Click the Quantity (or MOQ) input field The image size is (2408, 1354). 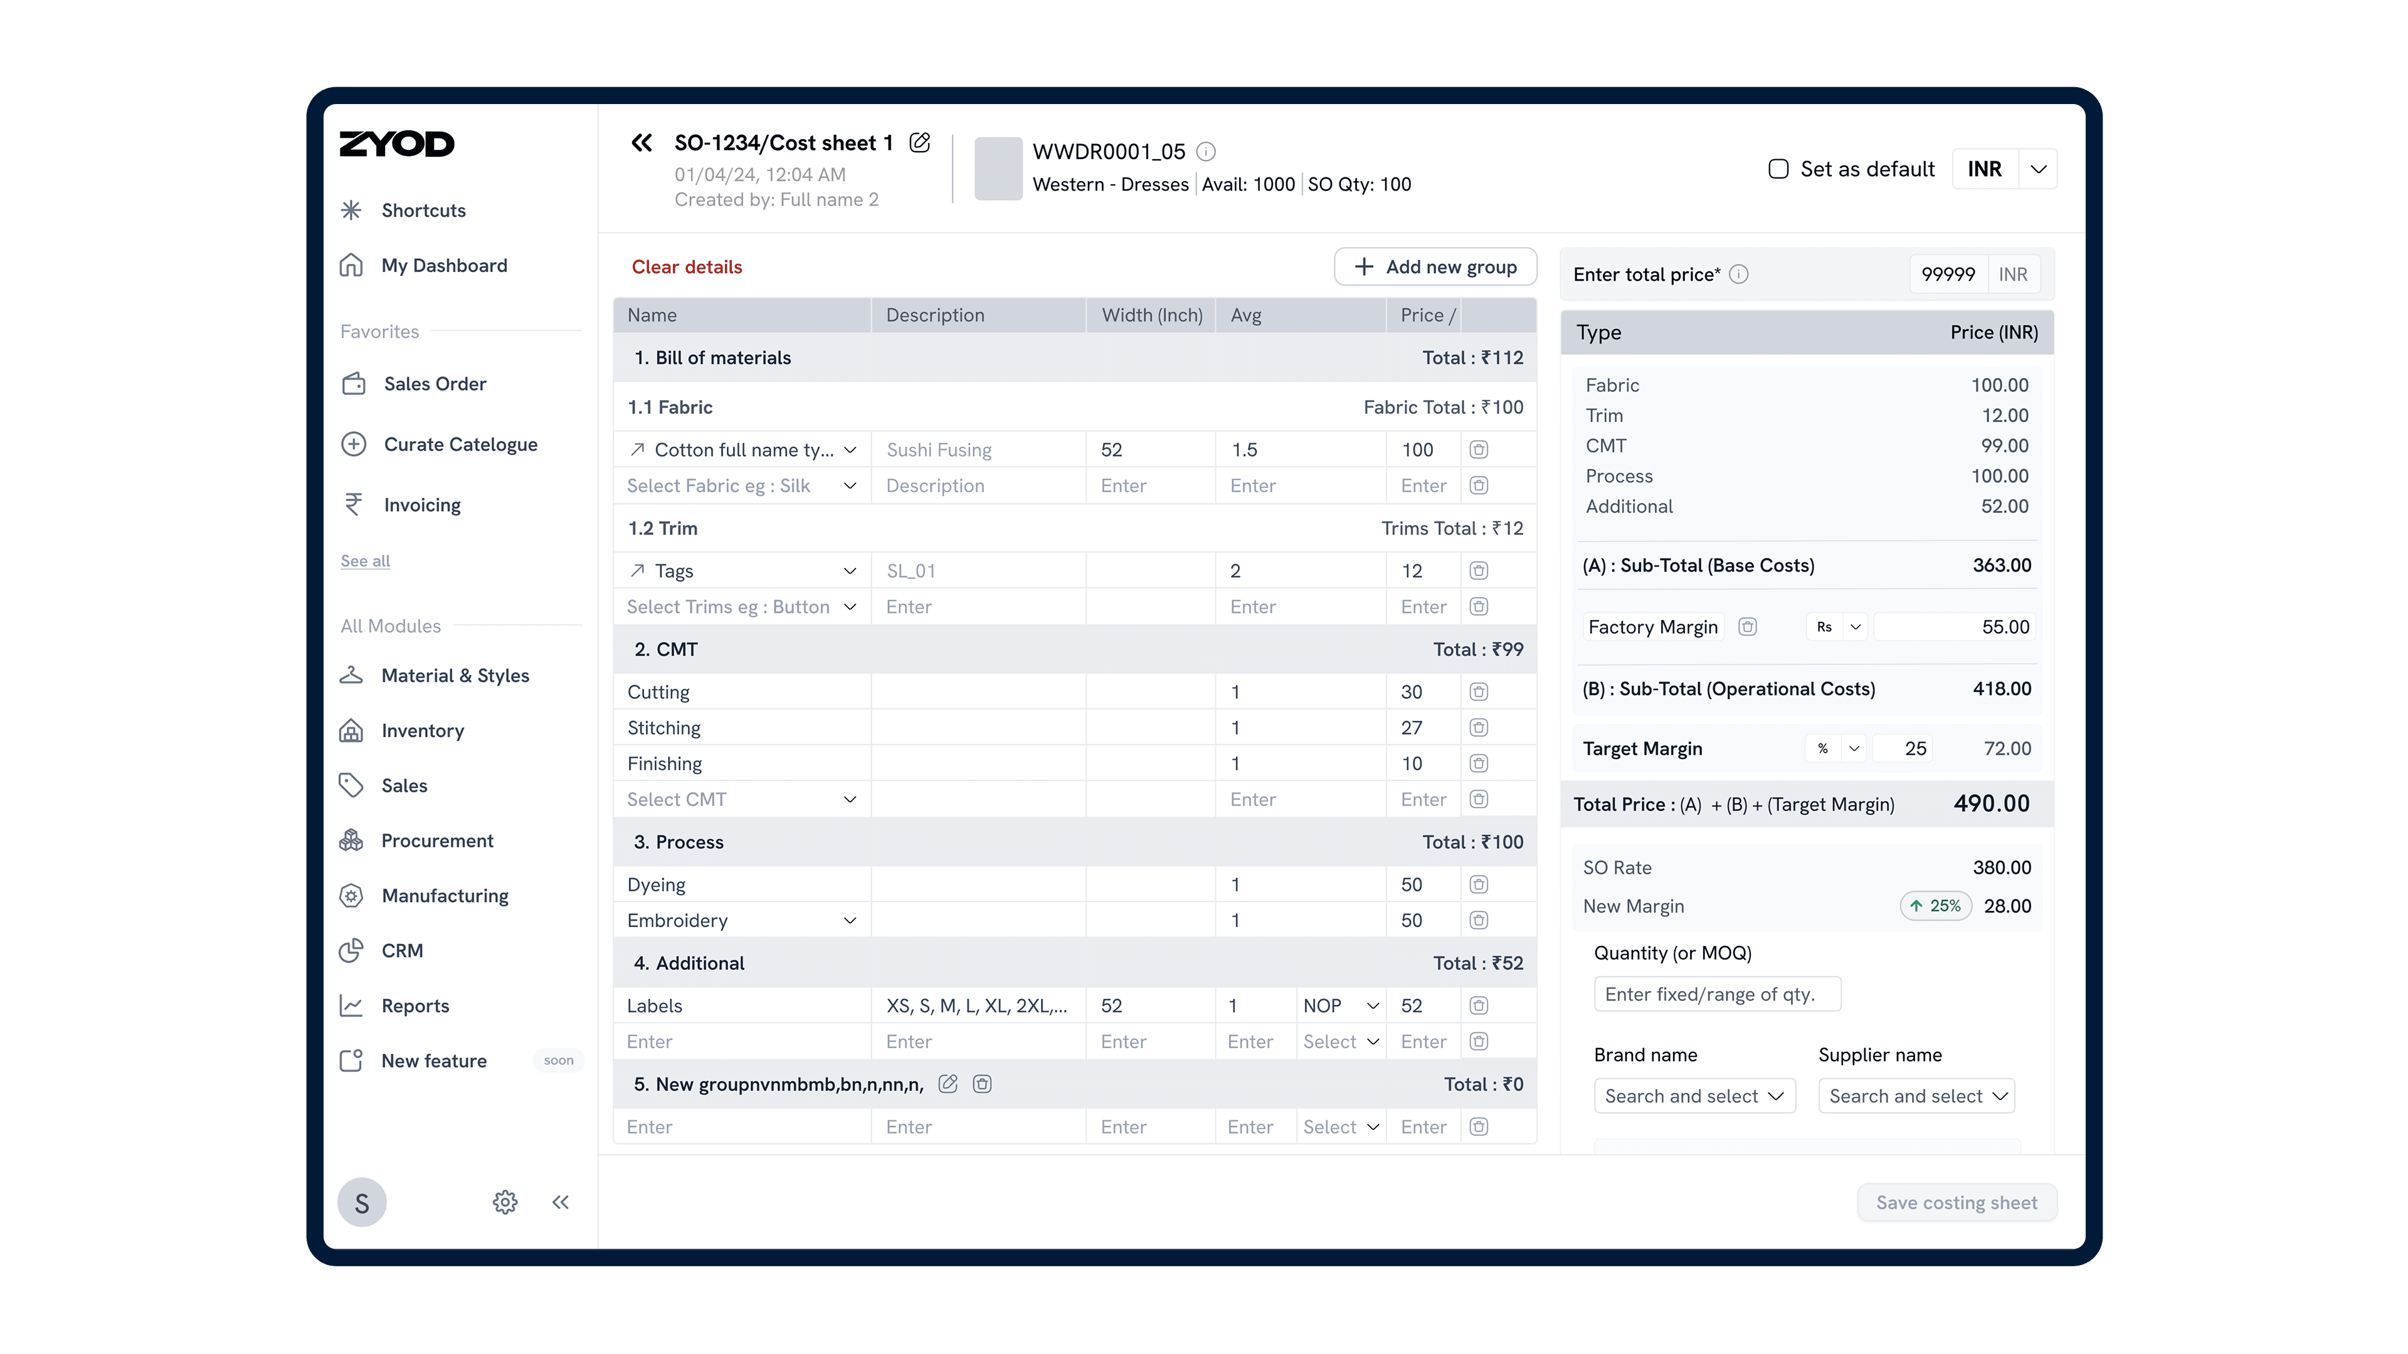(x=1716, y=994)
